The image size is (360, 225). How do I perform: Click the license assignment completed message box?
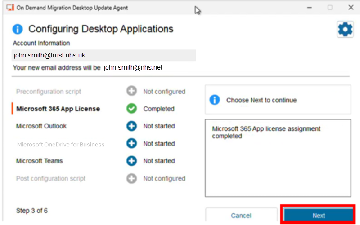point(278,158)
